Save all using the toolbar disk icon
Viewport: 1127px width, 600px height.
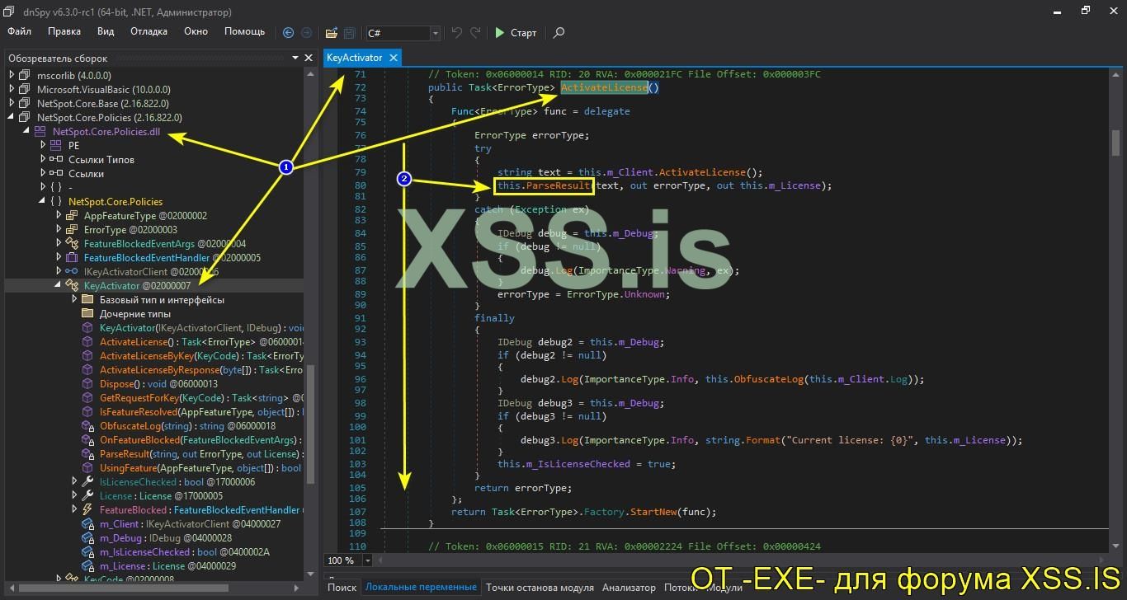click(349, 33)
